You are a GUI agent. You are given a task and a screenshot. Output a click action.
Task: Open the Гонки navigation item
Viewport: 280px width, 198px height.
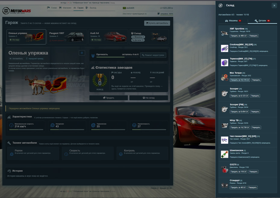52,8
